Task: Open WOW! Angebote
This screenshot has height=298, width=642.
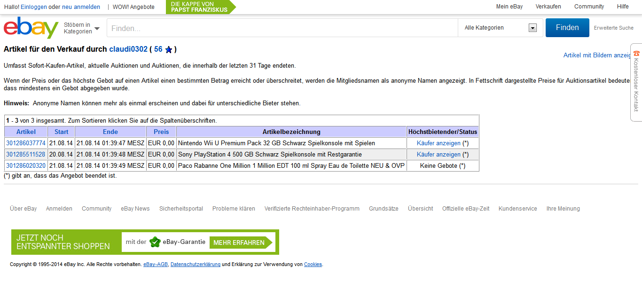Action: (x=133, y=7)
